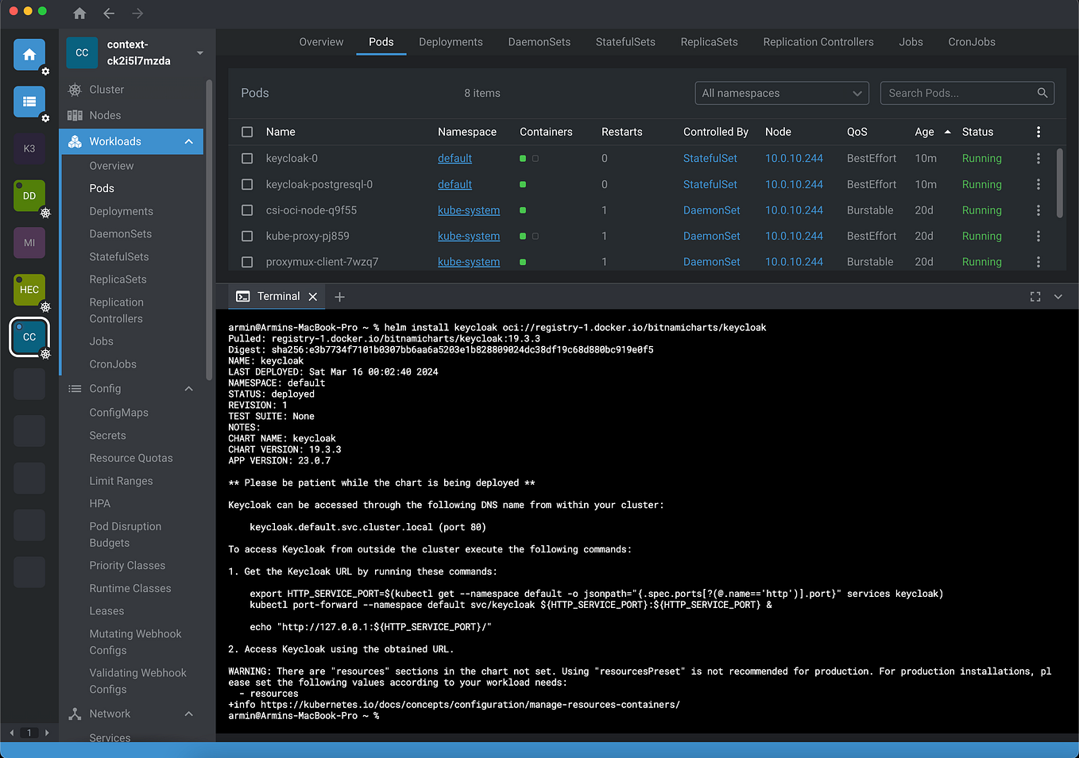1079x758 pixels.
Task: Check the checkbox for pod keycloak-0
Action: pyautogui.click(x=247, y=158)
